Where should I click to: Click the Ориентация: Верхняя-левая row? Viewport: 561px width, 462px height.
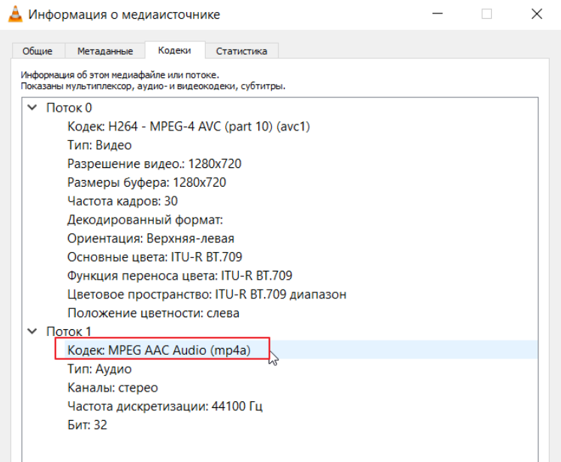(150, 238)
